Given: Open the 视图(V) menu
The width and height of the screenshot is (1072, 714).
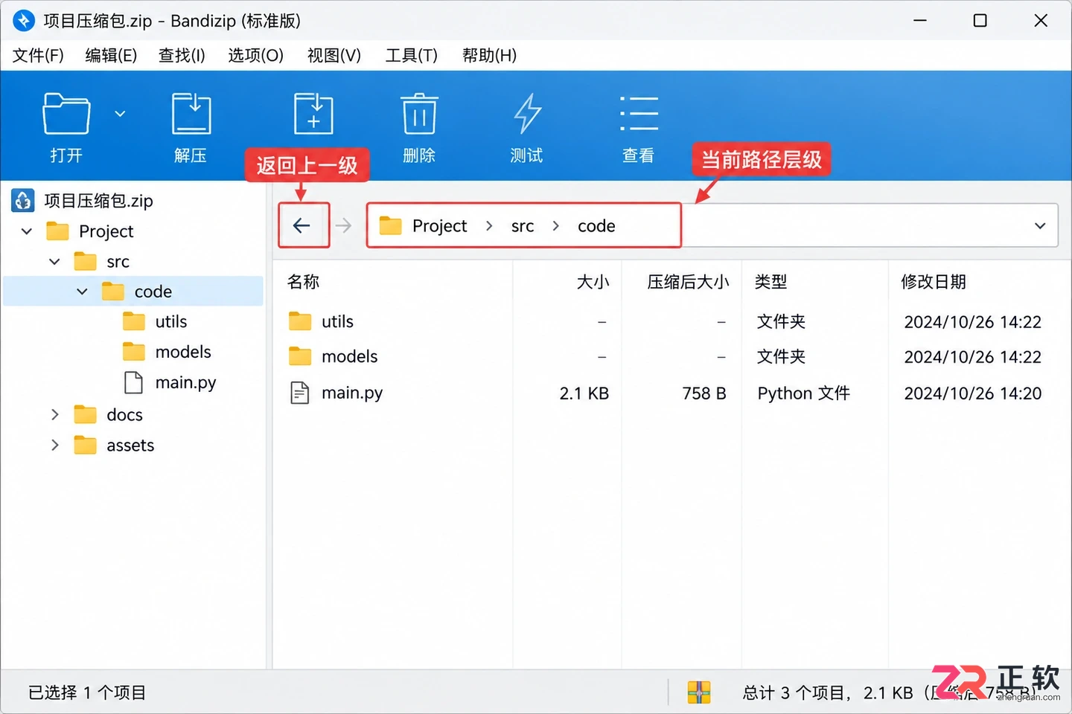Looking at the screenshot, I should tap(334, 55).
